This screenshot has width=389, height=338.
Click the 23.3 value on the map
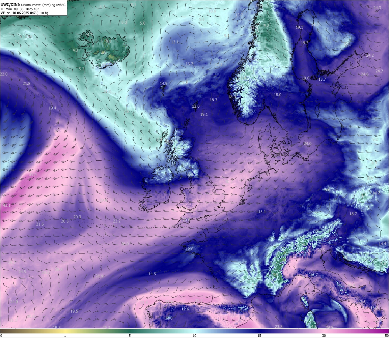pos(279,326)
